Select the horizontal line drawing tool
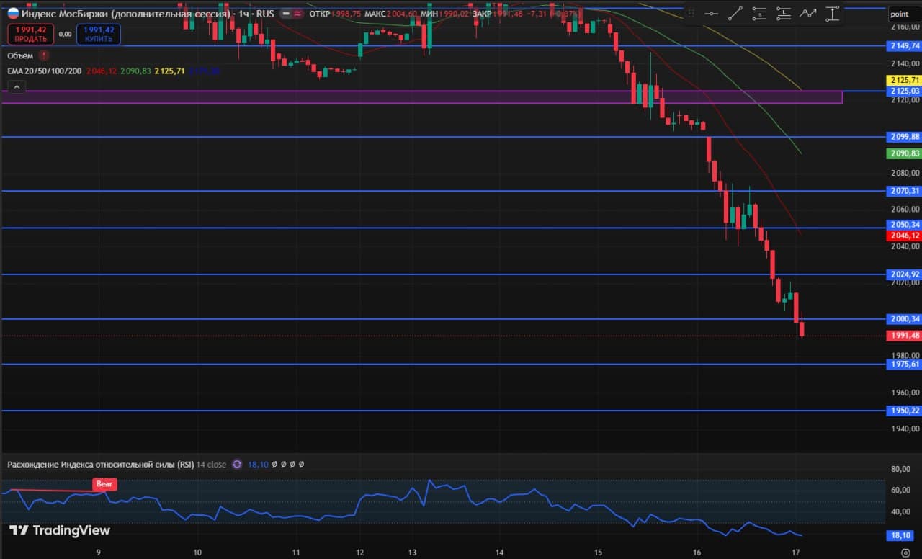922x559 pixels. point(711,13)
